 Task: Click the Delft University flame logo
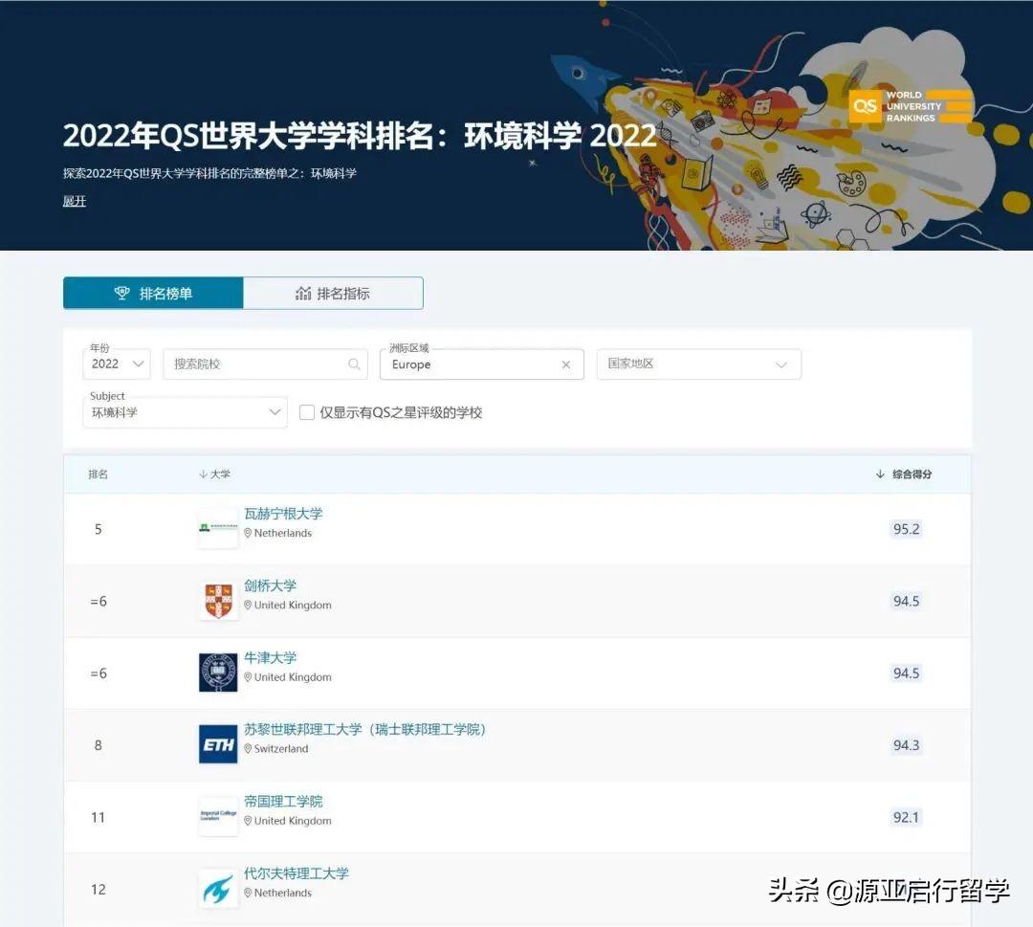(218, 888)
